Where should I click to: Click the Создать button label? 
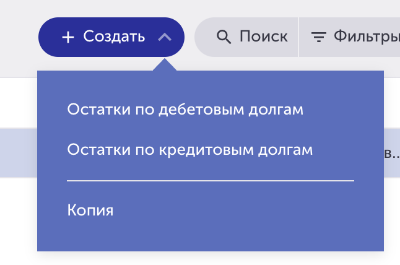click(x=114, y=37)
